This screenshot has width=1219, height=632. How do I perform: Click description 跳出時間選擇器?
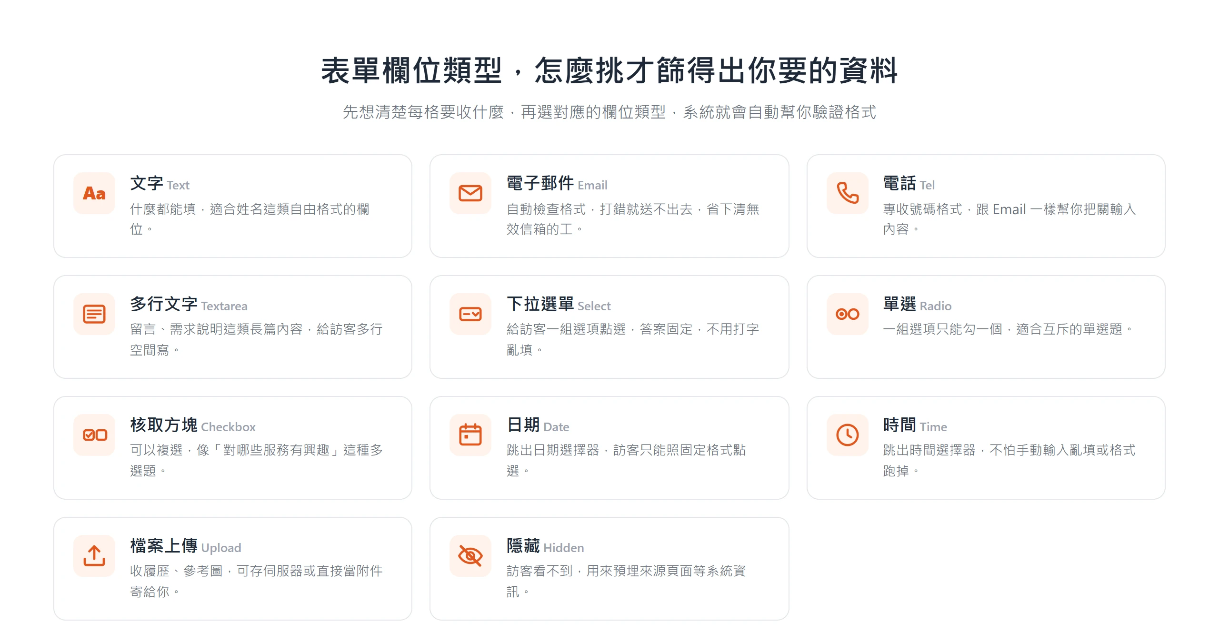pyautogui.click(x=1009, y=461)
